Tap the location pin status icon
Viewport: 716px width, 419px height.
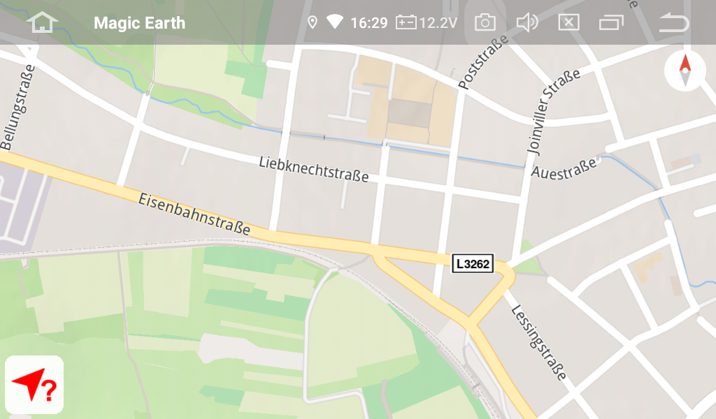[x=313, y=22]
